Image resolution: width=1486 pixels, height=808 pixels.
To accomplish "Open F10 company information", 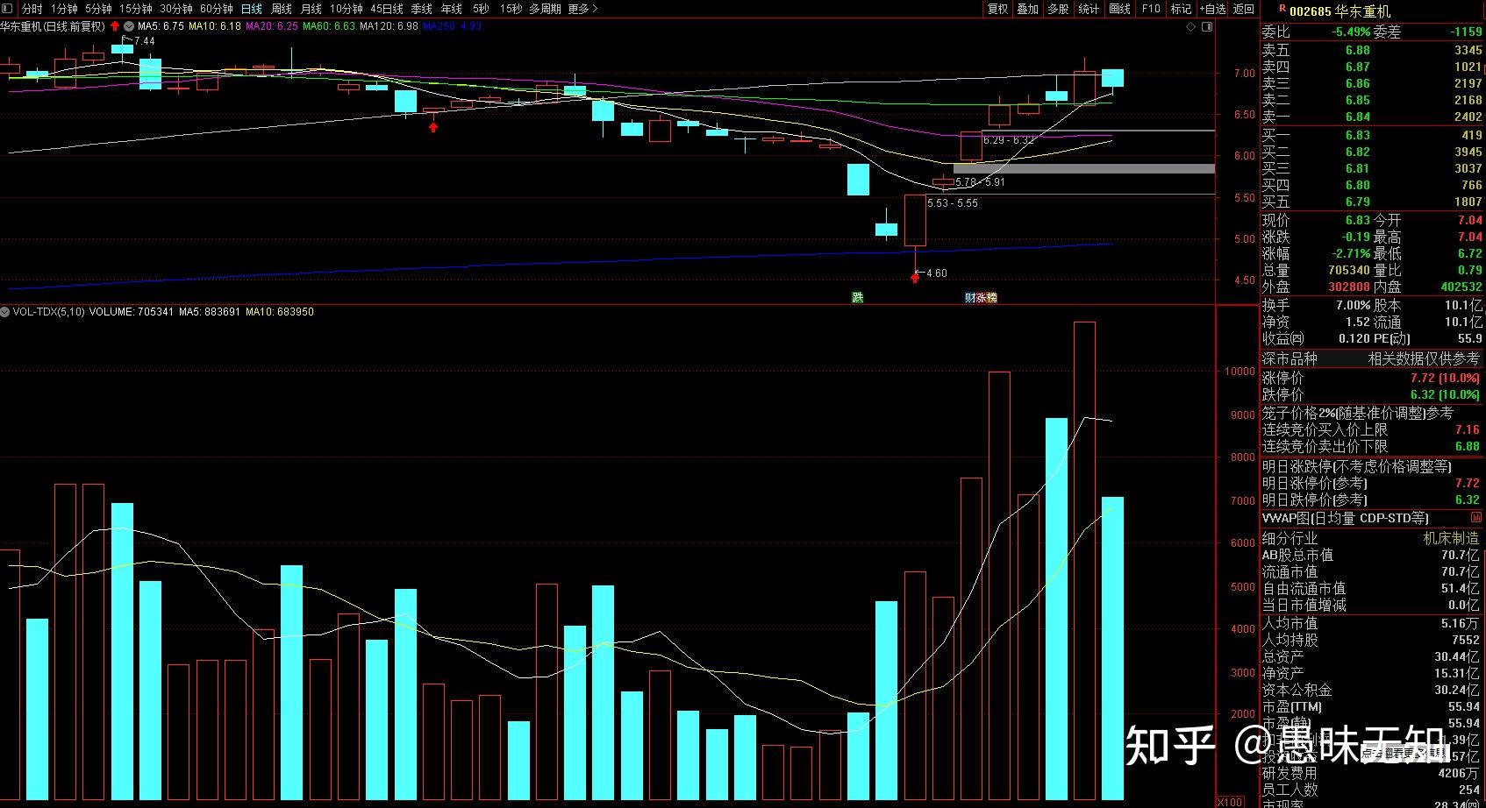I will (1151, 9).
